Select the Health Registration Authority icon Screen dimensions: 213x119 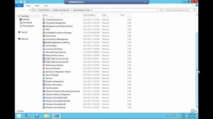(44, 42)
